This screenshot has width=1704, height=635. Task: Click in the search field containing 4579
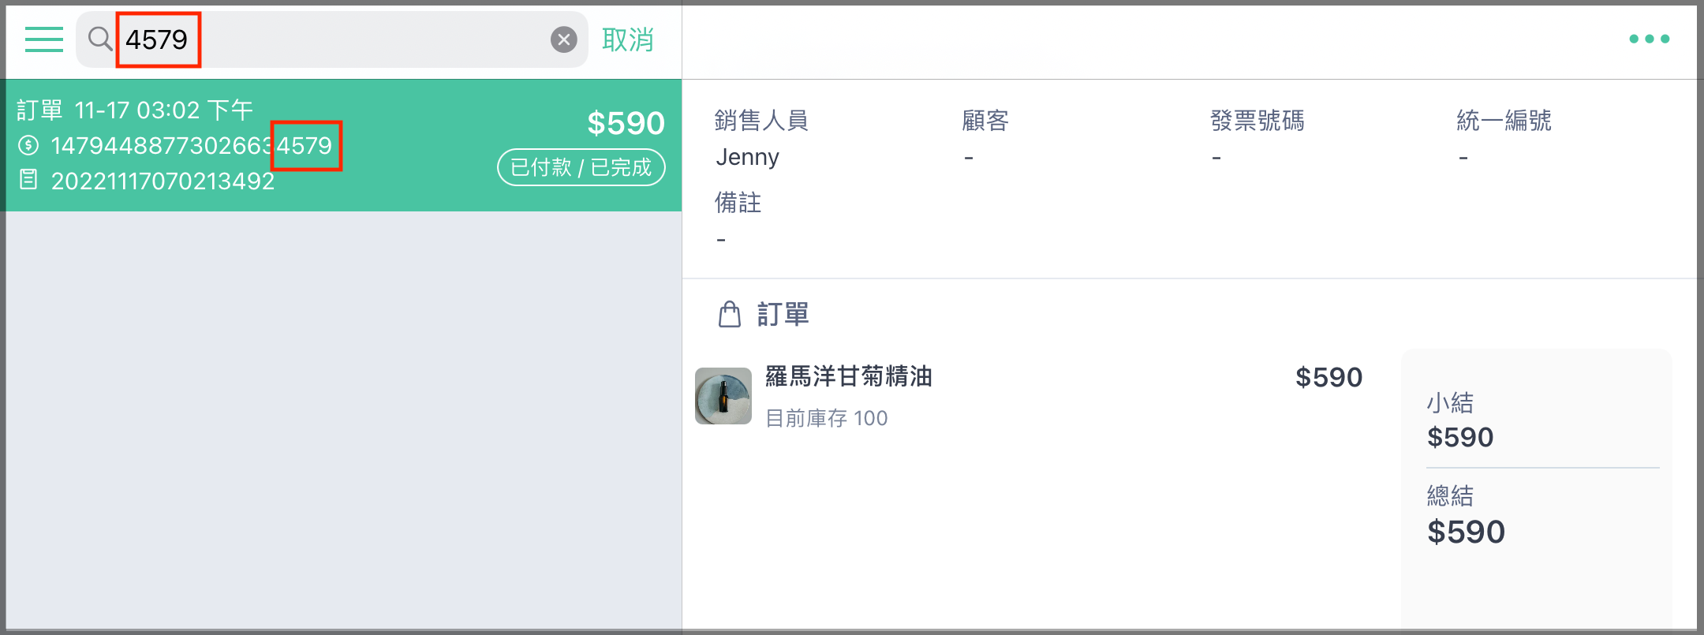(331, 39)
